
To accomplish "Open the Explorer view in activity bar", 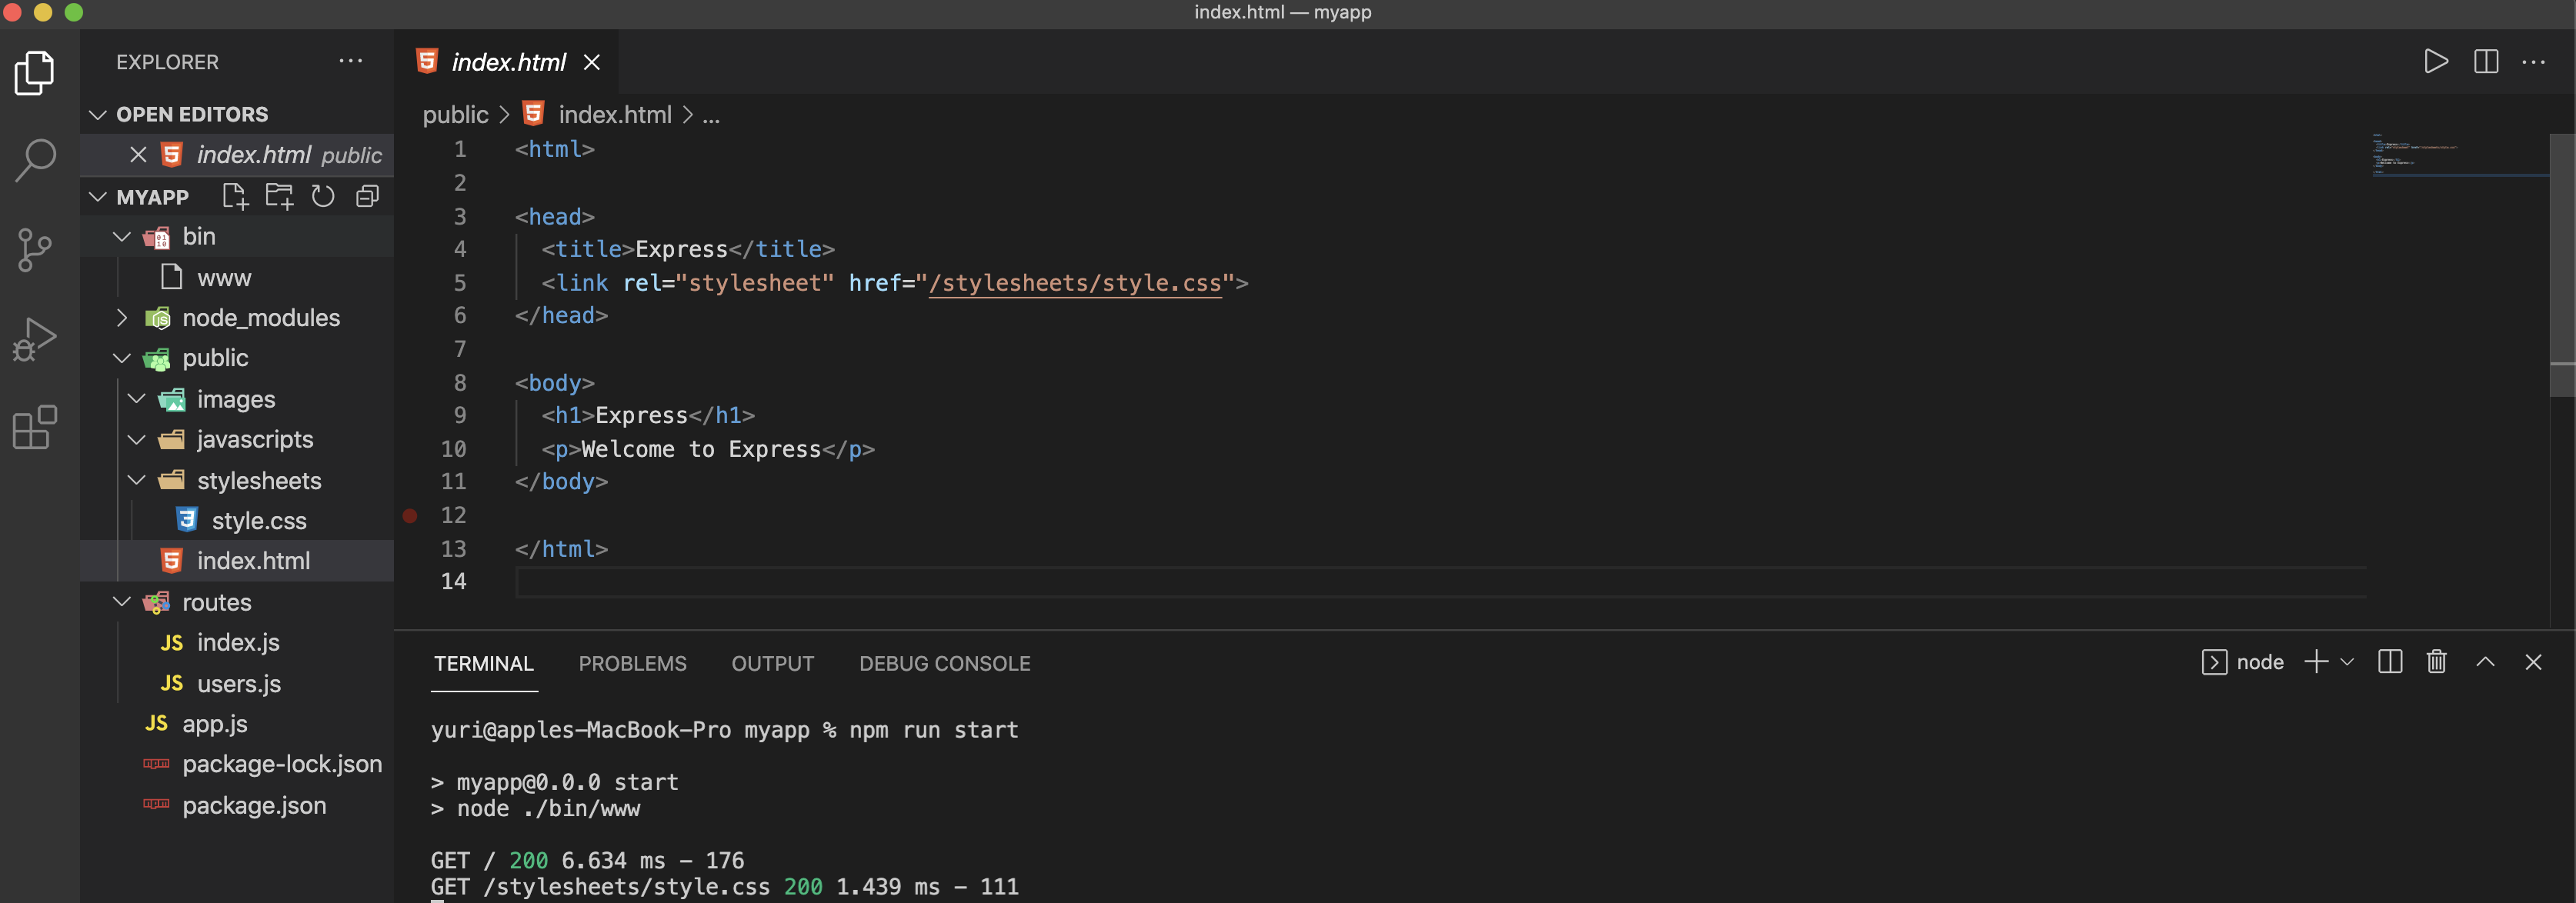I will coord(35,73).
